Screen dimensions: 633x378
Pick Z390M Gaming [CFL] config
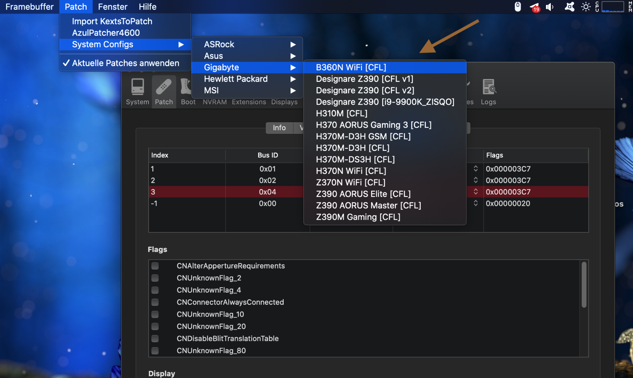click(385, 217)
